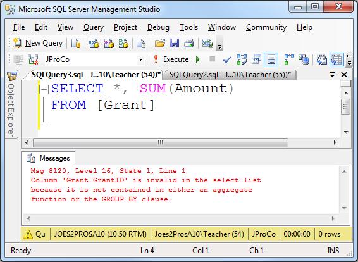
Task: Expand the Object Explorer side panel
Action: point(11,104)
